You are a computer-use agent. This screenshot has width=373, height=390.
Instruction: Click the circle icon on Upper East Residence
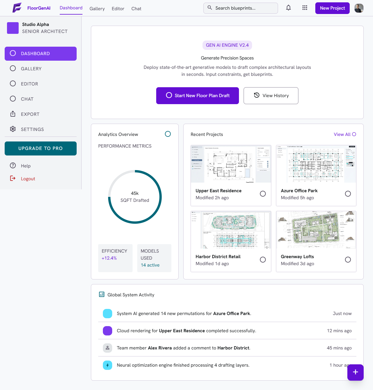point(263,194)
